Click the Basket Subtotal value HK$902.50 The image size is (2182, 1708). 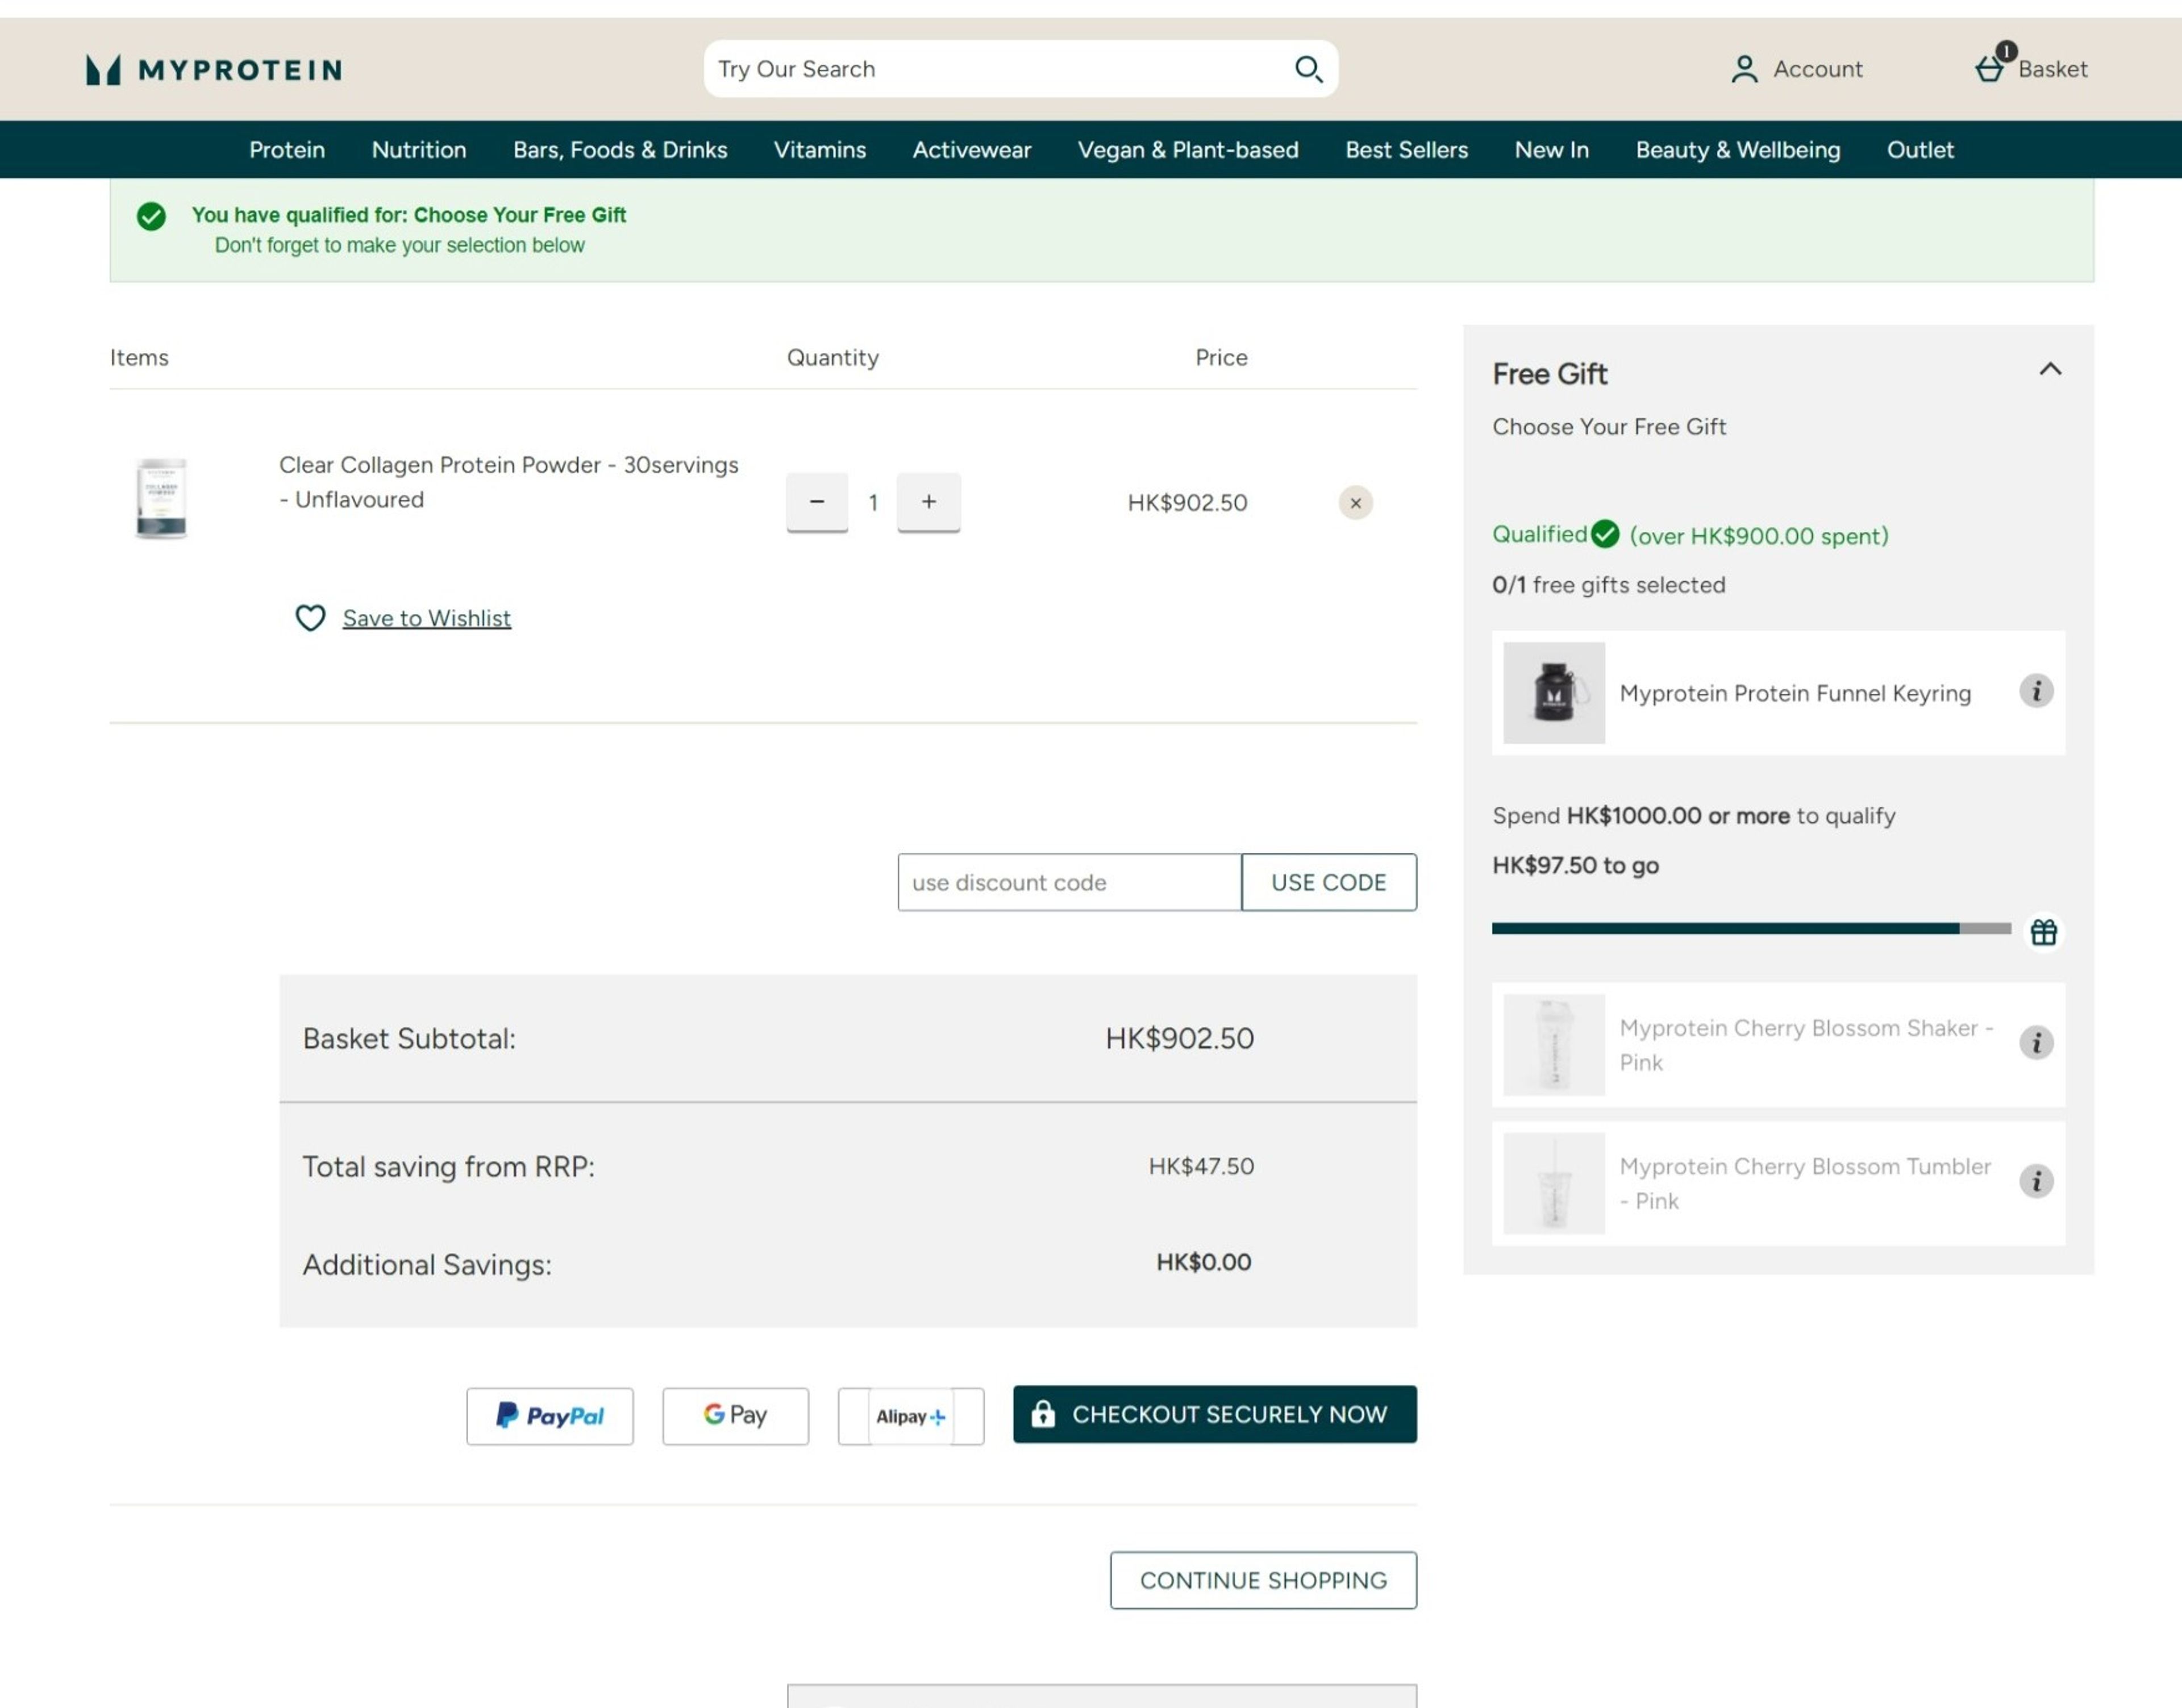click(x=1179, y=1038)
